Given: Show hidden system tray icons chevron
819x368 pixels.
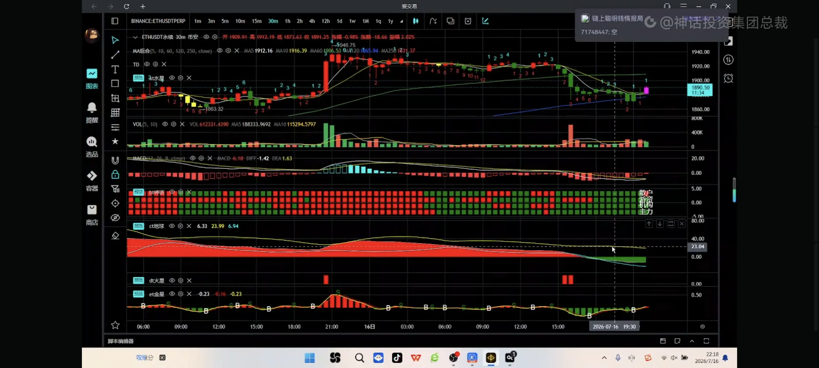Looking at the screenshot, I should click(604, 358).
